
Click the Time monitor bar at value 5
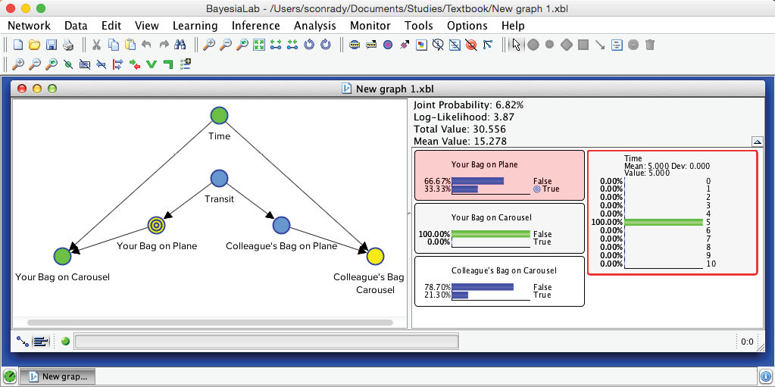[664, 223]
